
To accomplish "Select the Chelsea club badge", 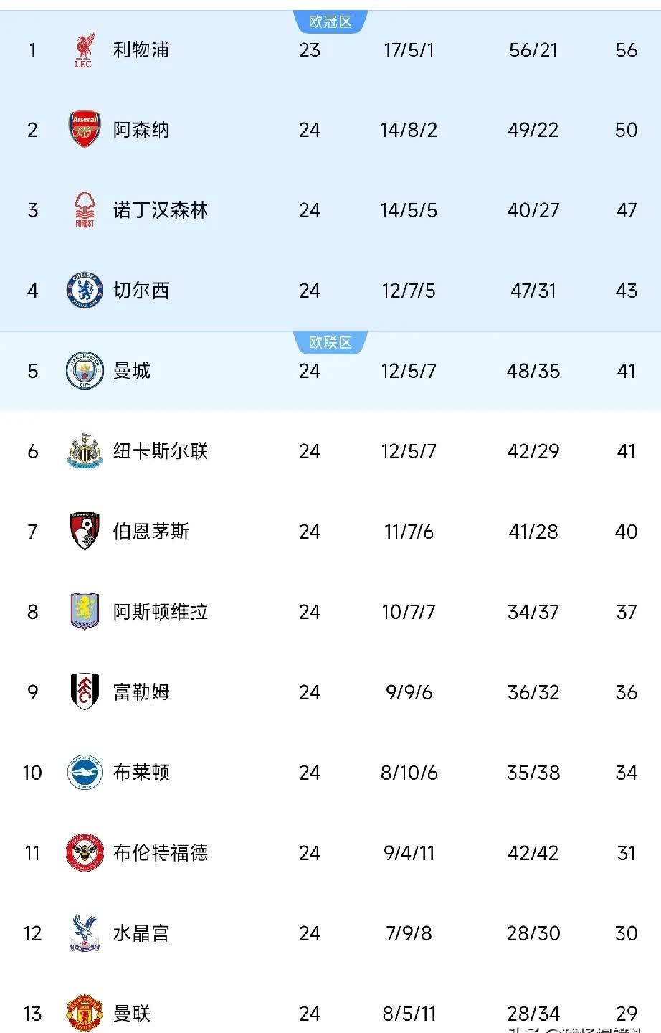I will 85,291.
